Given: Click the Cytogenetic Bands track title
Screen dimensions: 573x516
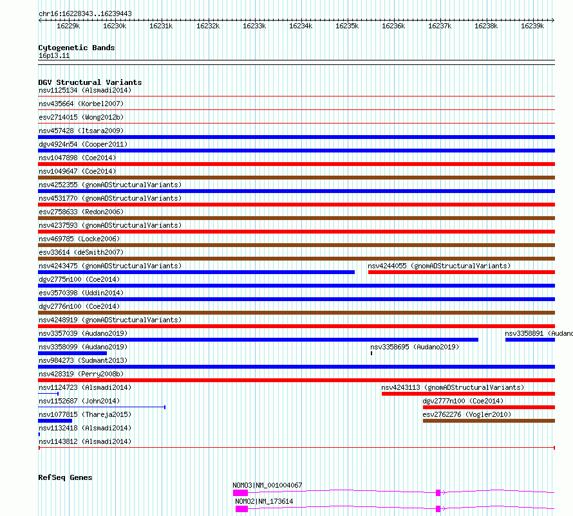Looking at the screenshot, I should point(77,48).
